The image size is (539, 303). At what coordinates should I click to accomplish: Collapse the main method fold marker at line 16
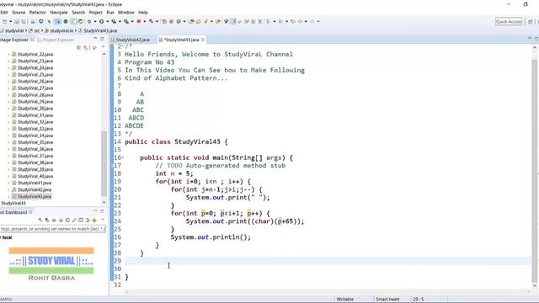pos(123,157)
